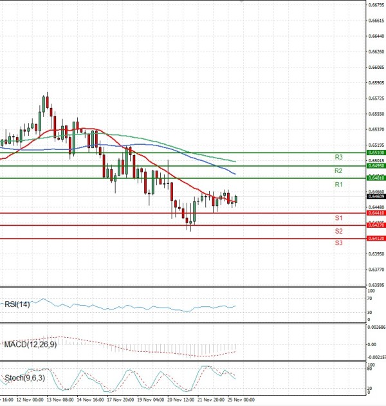Click the S1 support label
The width and height of the screenshot is (386, 406).
click(x=338, y=219)
